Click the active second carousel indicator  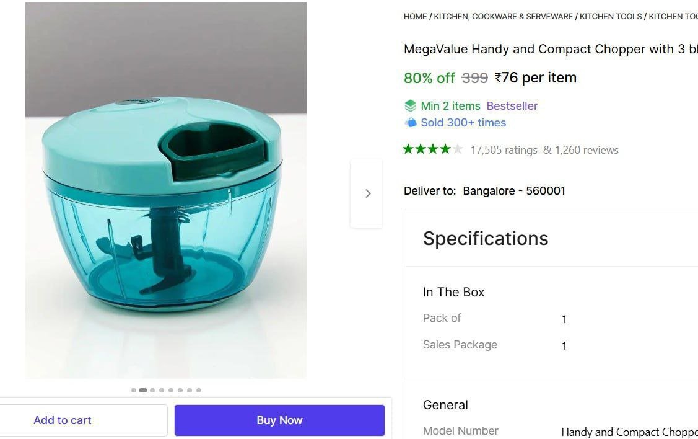tap(143, 391)
